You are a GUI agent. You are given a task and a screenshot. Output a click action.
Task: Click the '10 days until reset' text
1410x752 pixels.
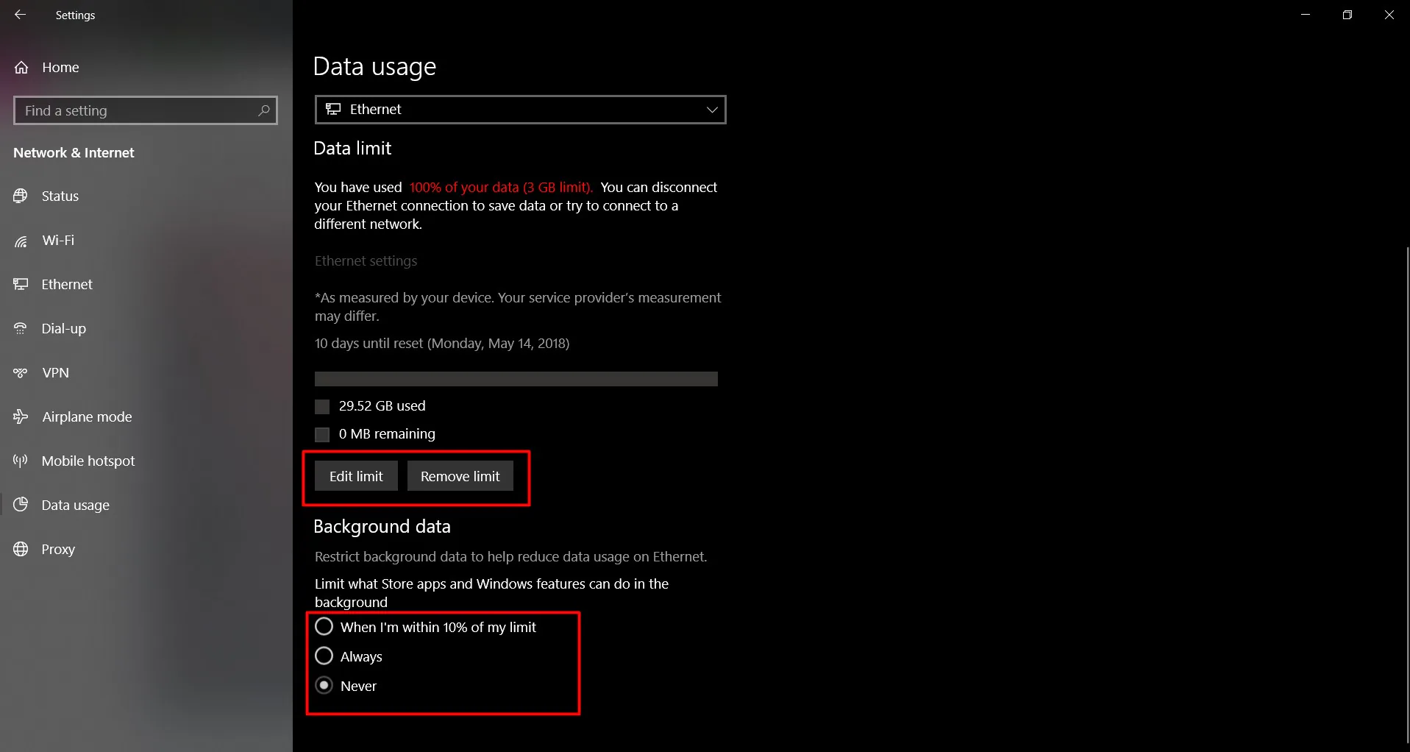(442, 344)
